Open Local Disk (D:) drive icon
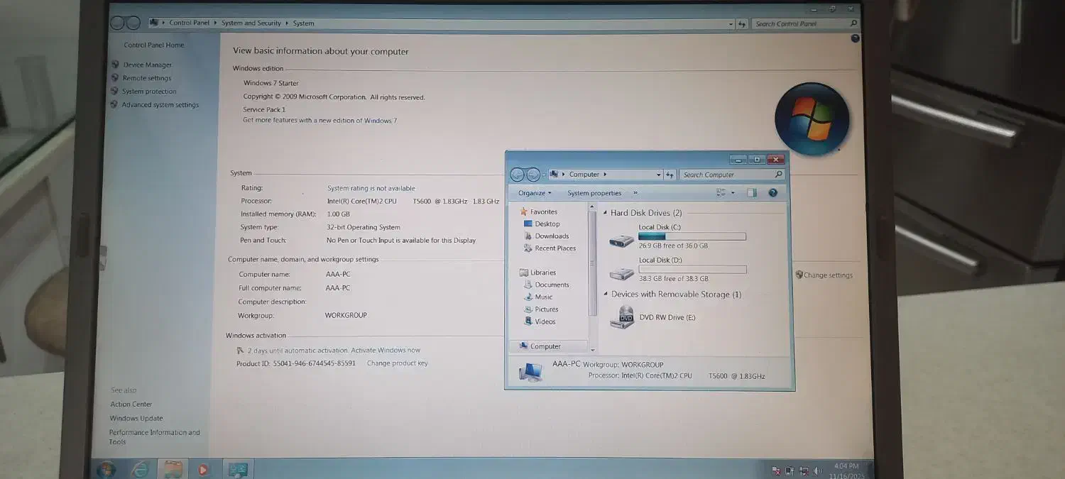This screenshot has height=479, width=1065. point(621,273)
